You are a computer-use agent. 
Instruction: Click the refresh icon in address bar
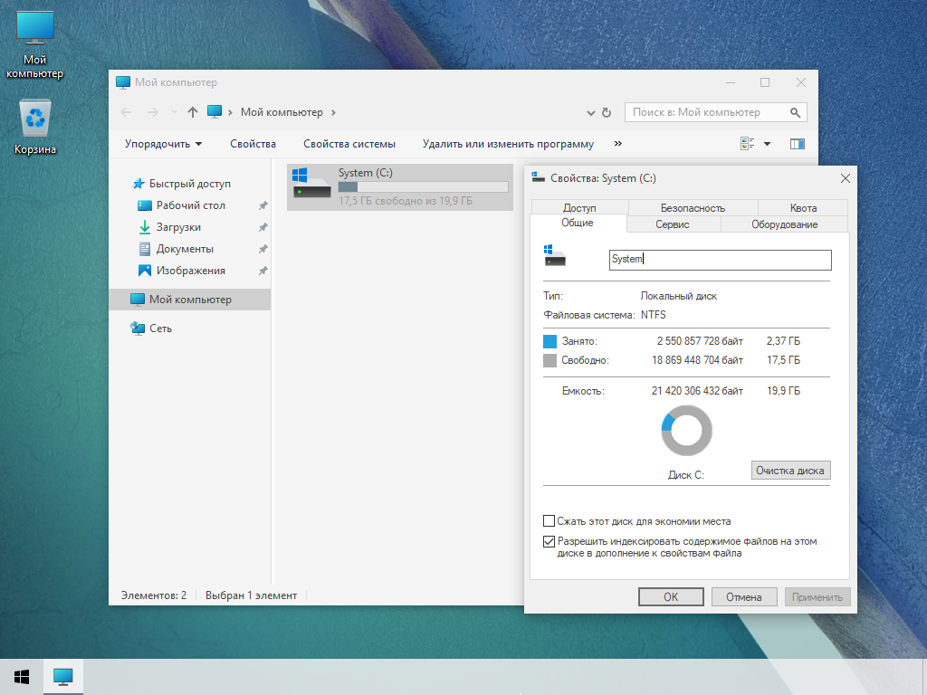[x=605, y=112]
